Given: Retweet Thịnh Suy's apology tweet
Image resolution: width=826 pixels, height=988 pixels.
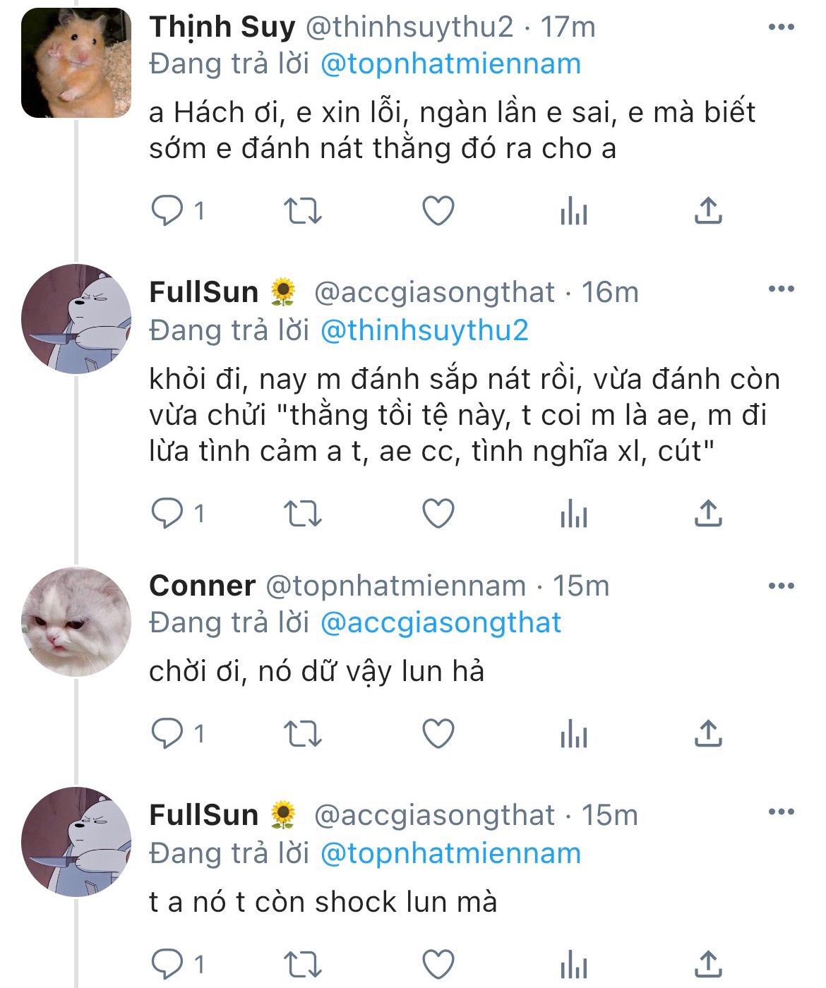Looking at the screenshot, I should 302,210.
